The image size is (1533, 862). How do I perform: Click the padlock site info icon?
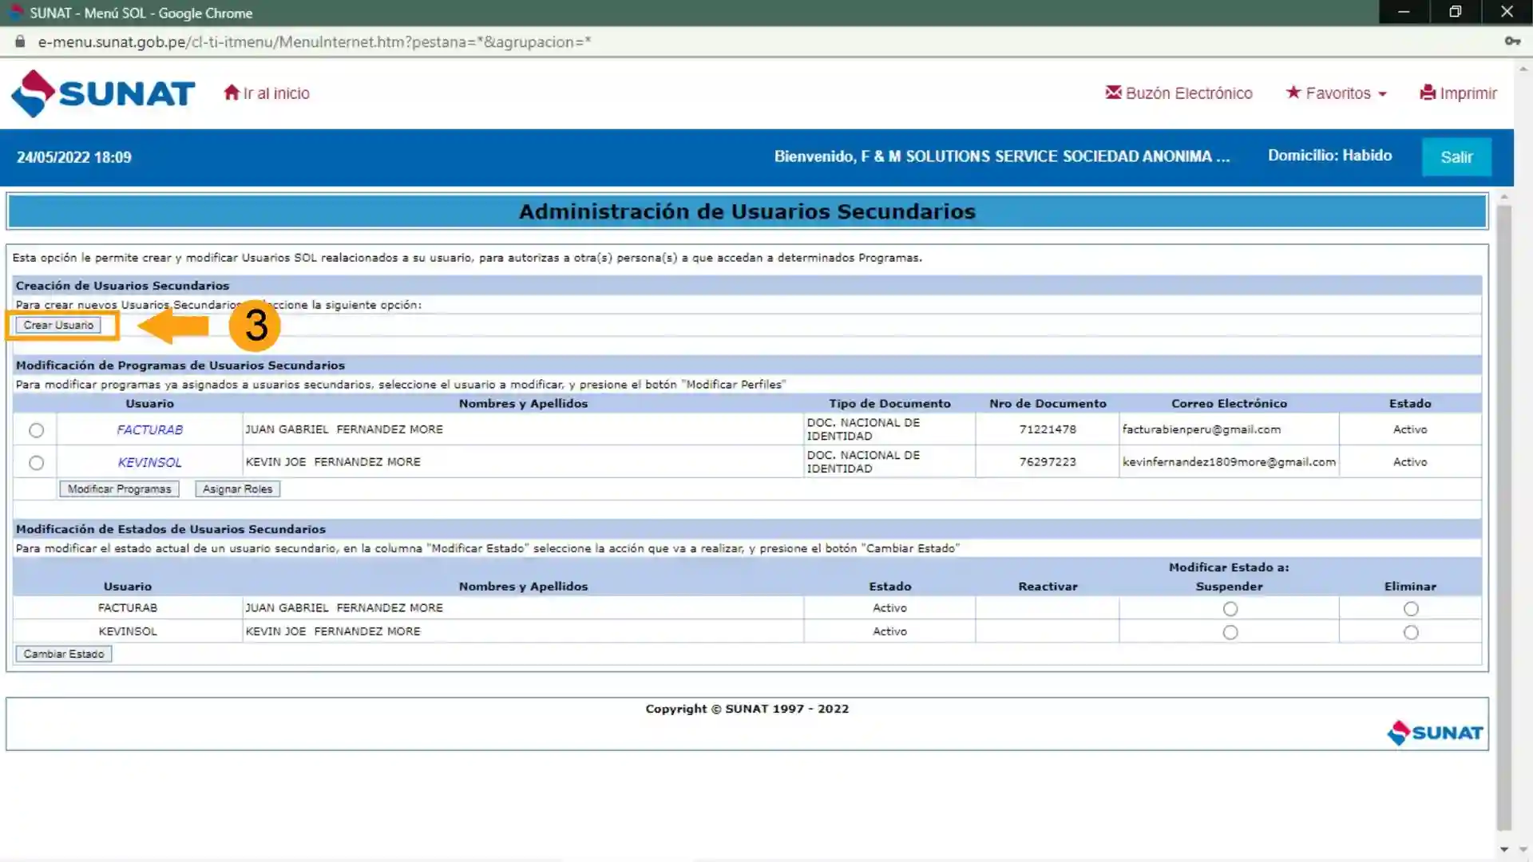click(x=20, y=42)
